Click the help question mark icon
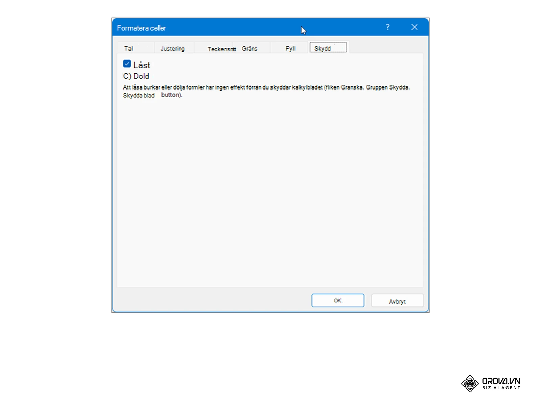Image resolution: width=541 pixels, height=406 pixels. [x=388, y=27]
